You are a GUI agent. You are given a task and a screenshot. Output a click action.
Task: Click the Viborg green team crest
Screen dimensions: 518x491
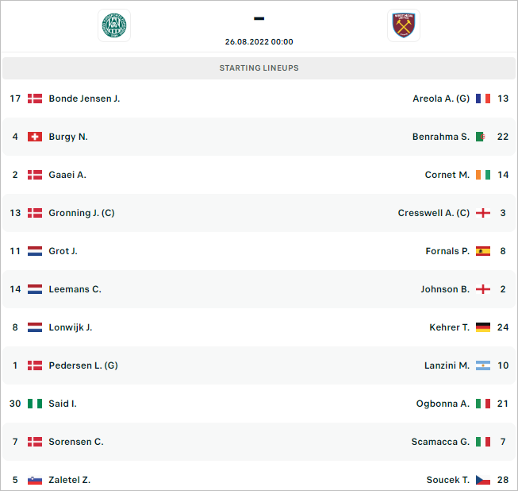(x=114, y=25)
